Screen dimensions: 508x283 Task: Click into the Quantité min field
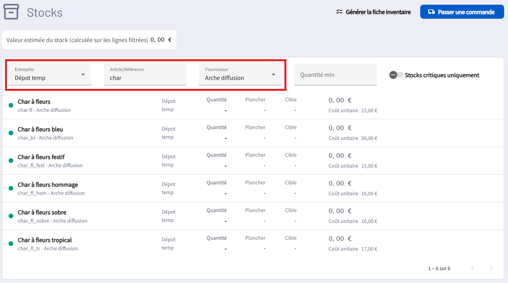[335, 74]
